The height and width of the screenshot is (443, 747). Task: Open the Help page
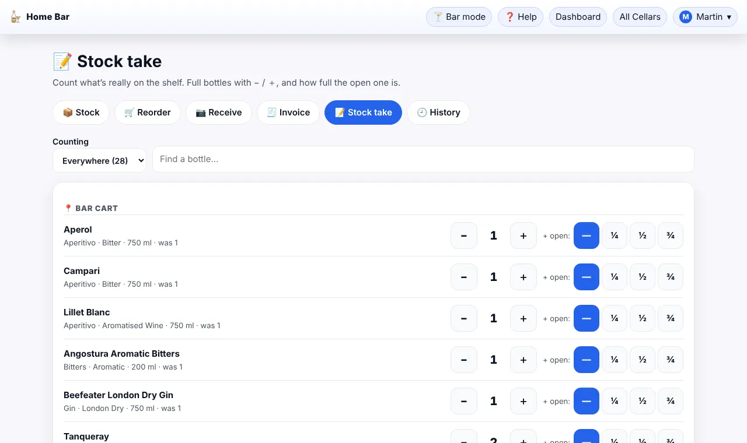(x=521, y=17)
